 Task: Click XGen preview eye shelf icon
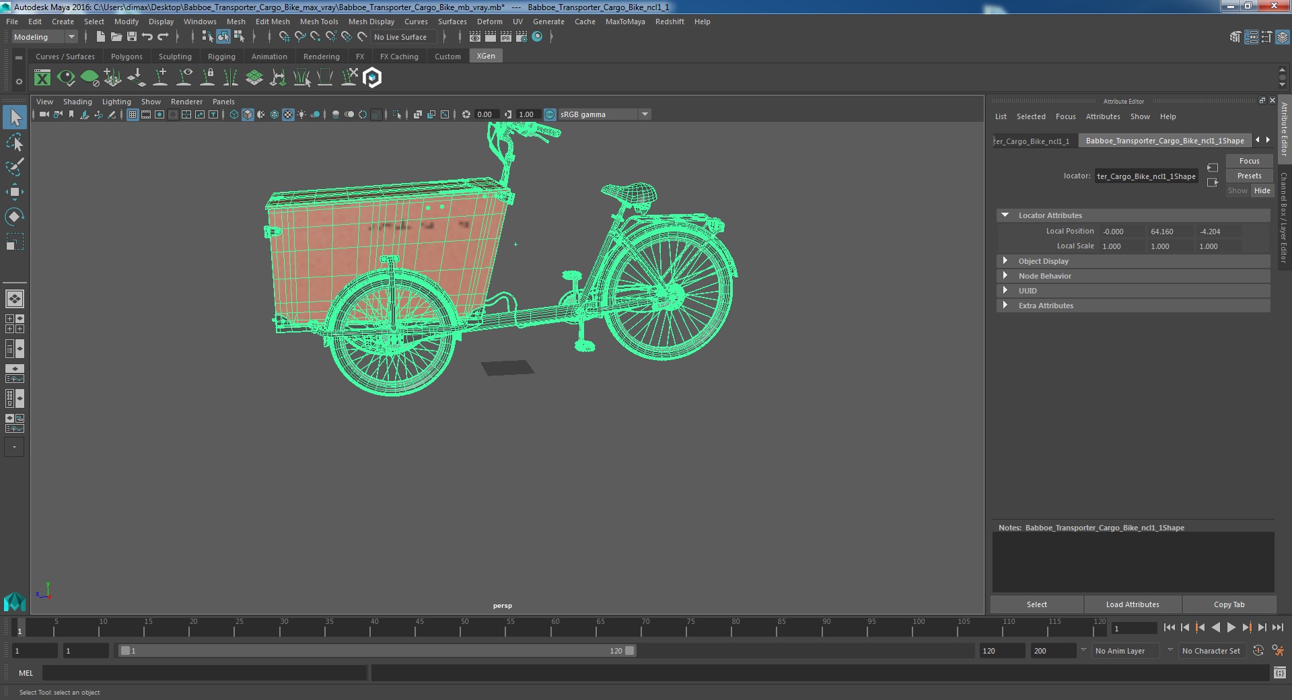pyautogui.click(x=66, y=78)
